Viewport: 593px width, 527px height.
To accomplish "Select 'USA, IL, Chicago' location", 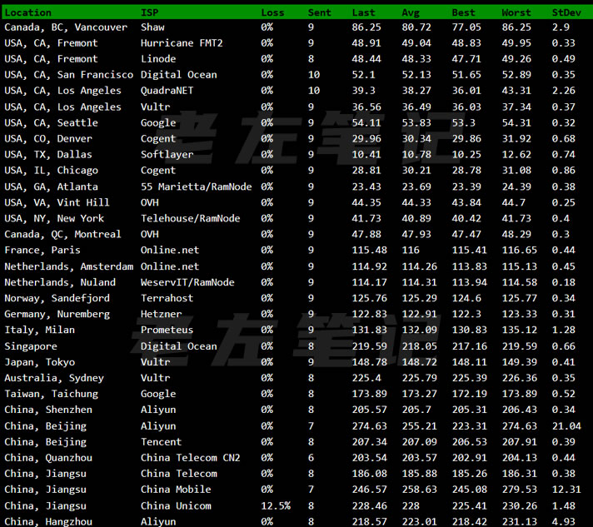I will [51, 171].
